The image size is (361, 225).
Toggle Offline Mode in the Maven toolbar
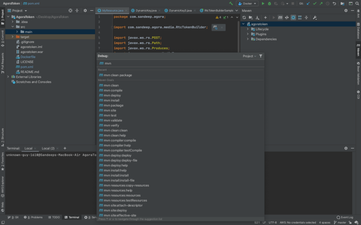tap(287, 18)
